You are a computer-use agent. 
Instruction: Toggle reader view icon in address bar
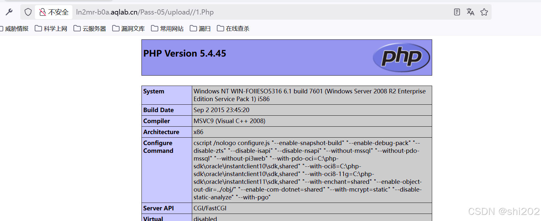(x=457, y=12)
